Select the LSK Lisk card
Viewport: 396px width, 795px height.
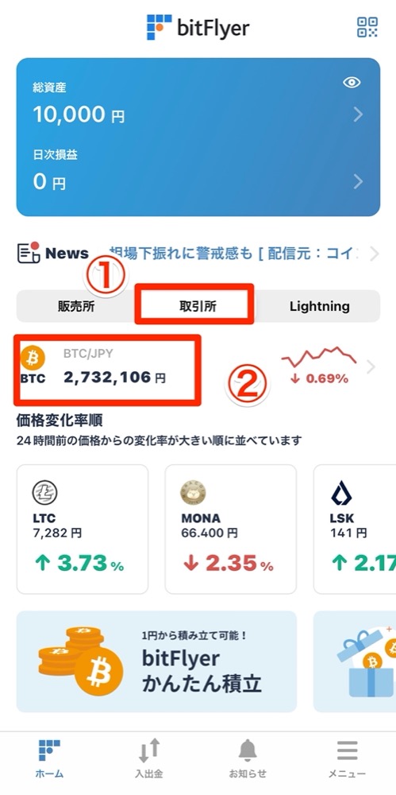click(355, 529)
